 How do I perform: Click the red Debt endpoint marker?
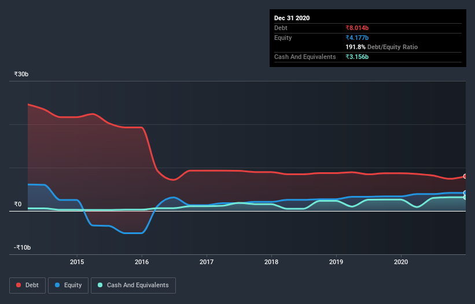465,176
